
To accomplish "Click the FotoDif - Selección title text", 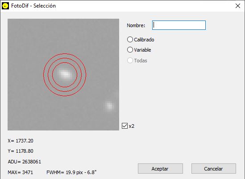I will [x=33, y=6].
